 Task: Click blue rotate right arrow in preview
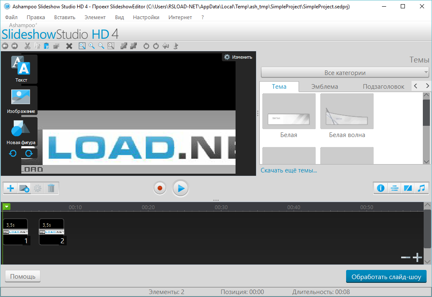[x=29, y=153]
